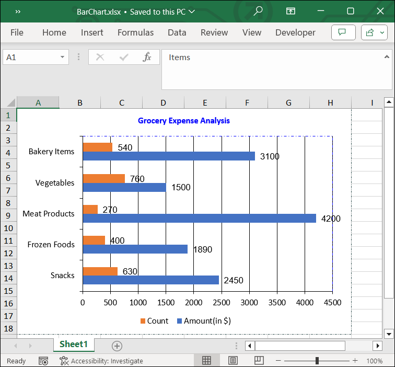The height and width of the screenshot is (367, 395).
Task: Click the Bakery Items axis label
Action: pos(51,152)
